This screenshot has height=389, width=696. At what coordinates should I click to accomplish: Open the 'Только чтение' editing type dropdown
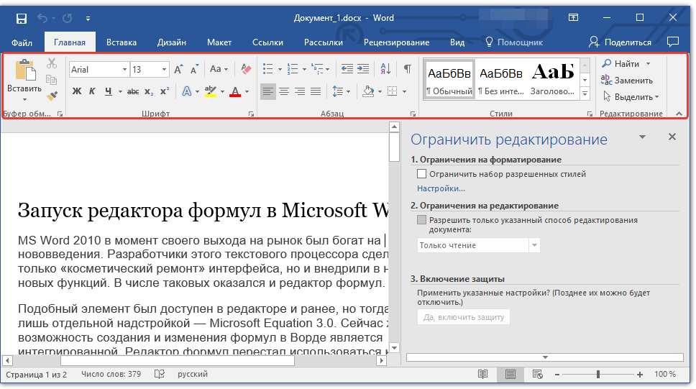tap(534, 245)
